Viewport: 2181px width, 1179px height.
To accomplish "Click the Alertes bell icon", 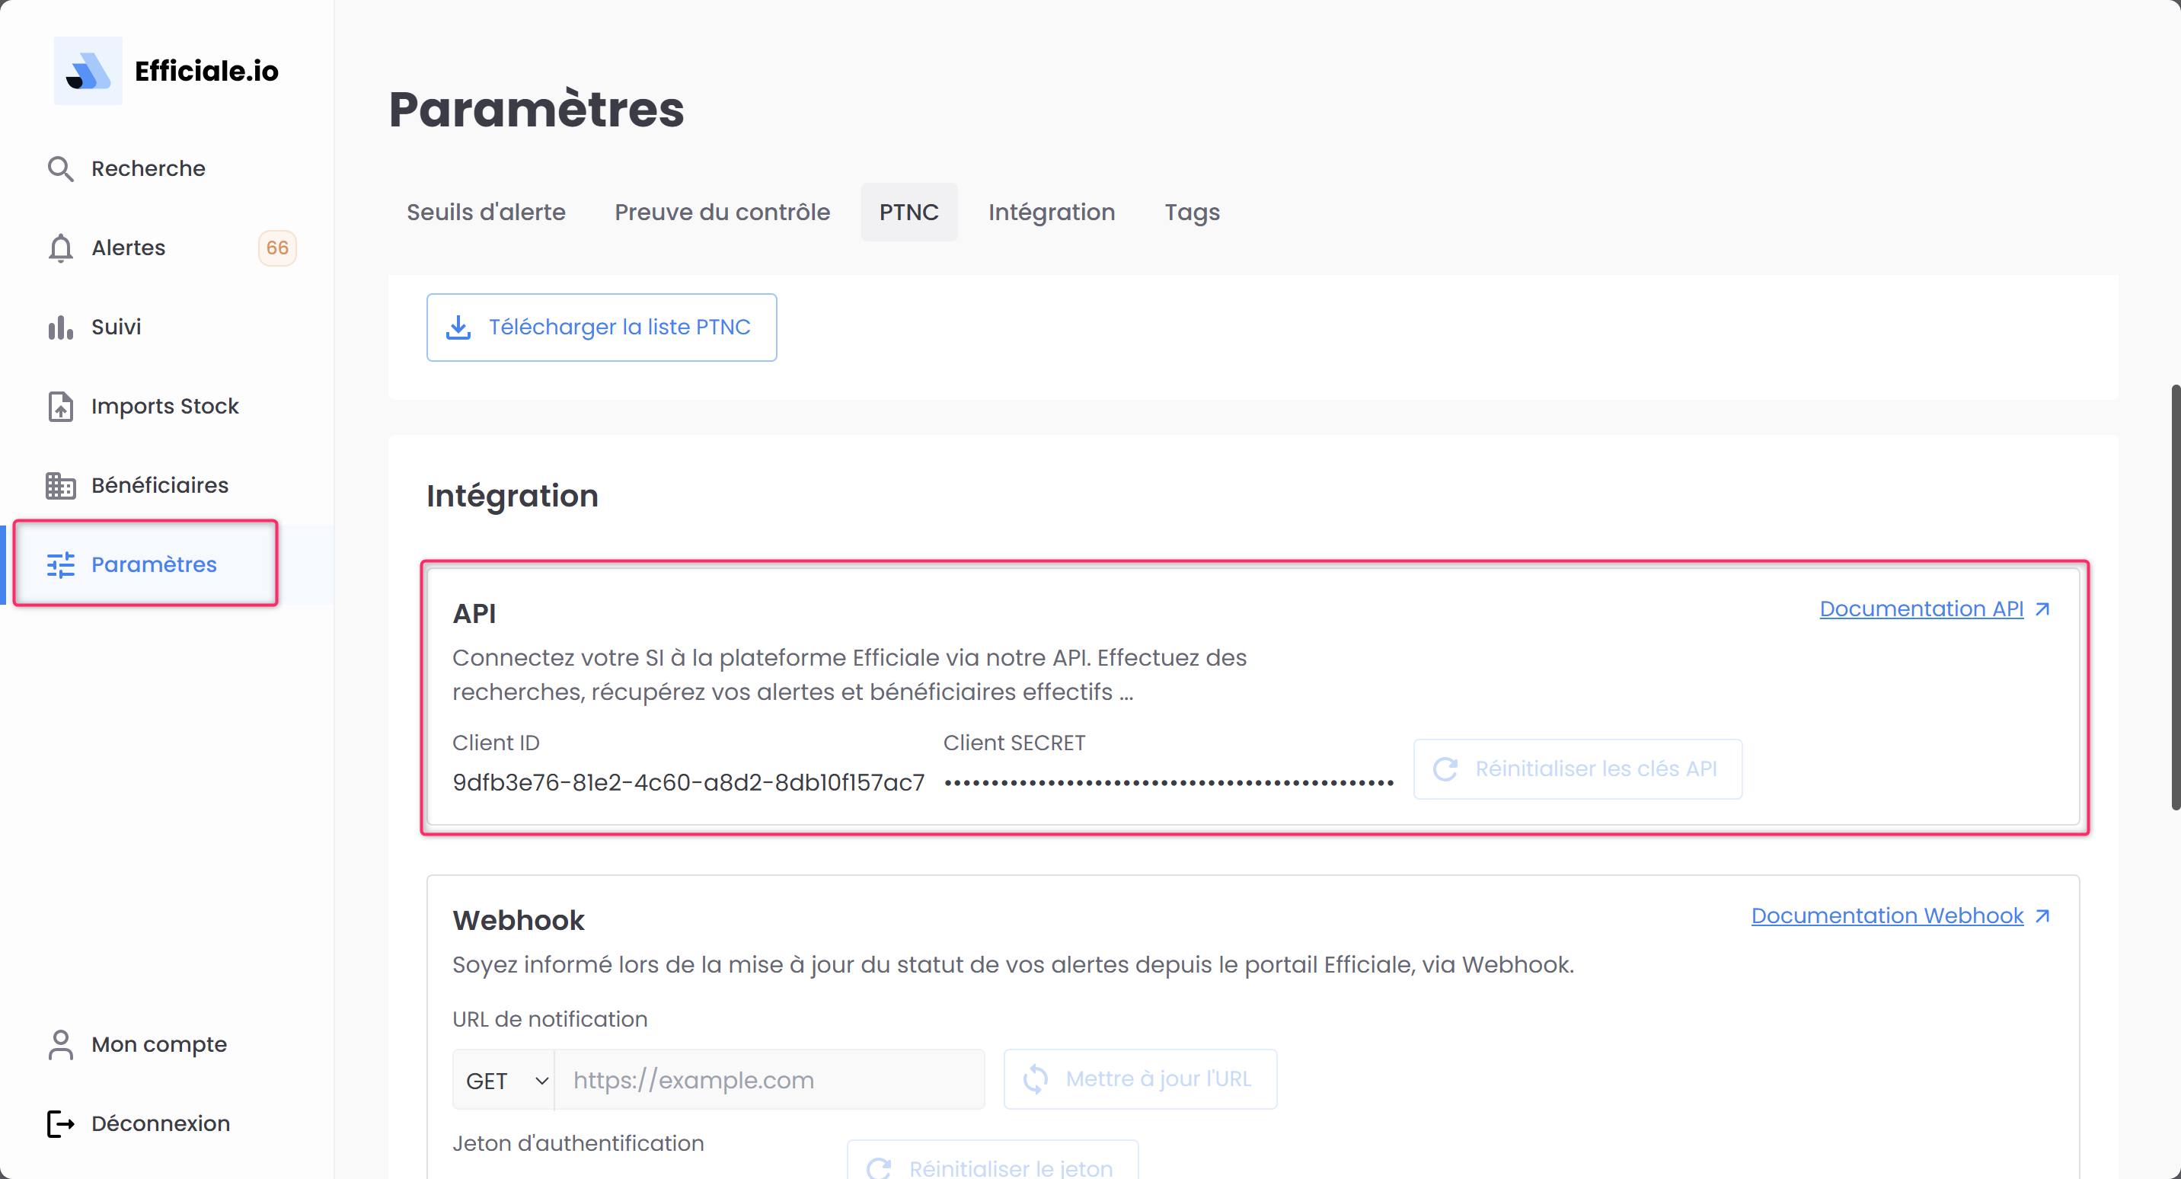I will coord(60,248).
